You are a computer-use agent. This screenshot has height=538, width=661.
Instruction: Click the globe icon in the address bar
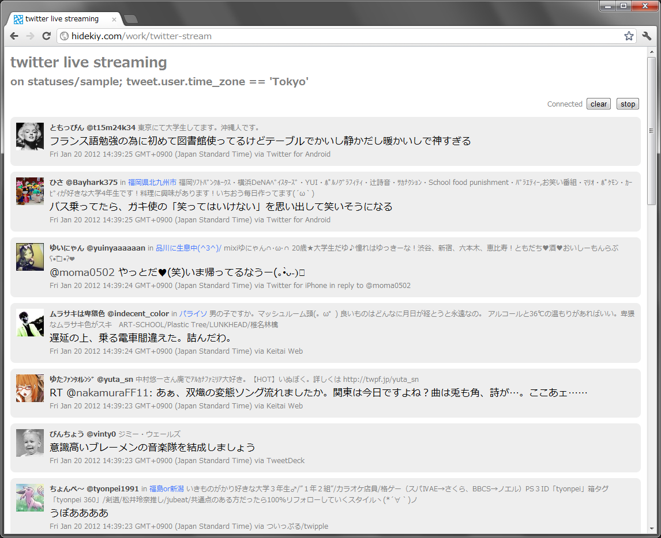(64, 36)
